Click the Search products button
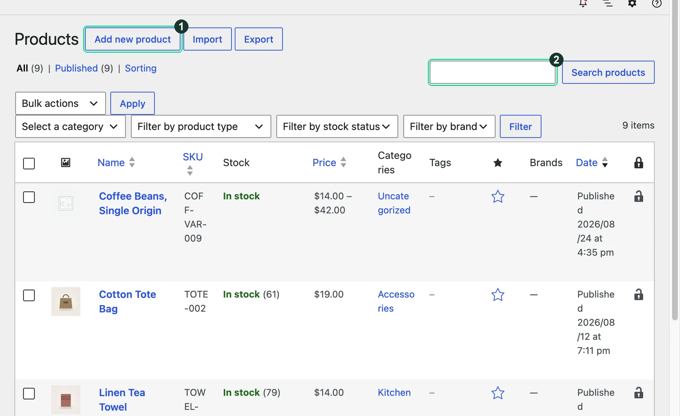Viewport: 680px width, 416px height. click(x=608, y=73)
